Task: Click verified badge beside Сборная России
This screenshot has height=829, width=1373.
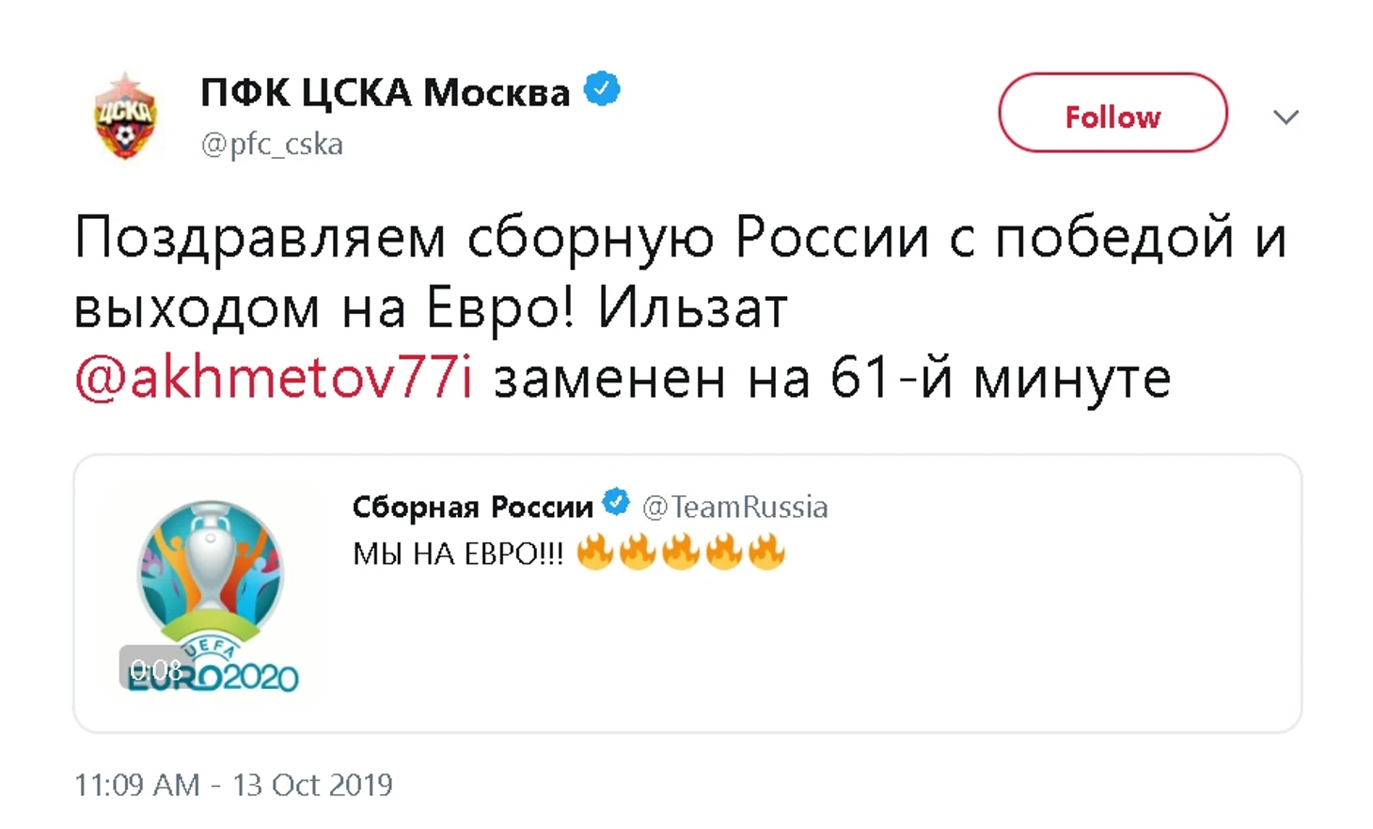Action: point(616,503)
